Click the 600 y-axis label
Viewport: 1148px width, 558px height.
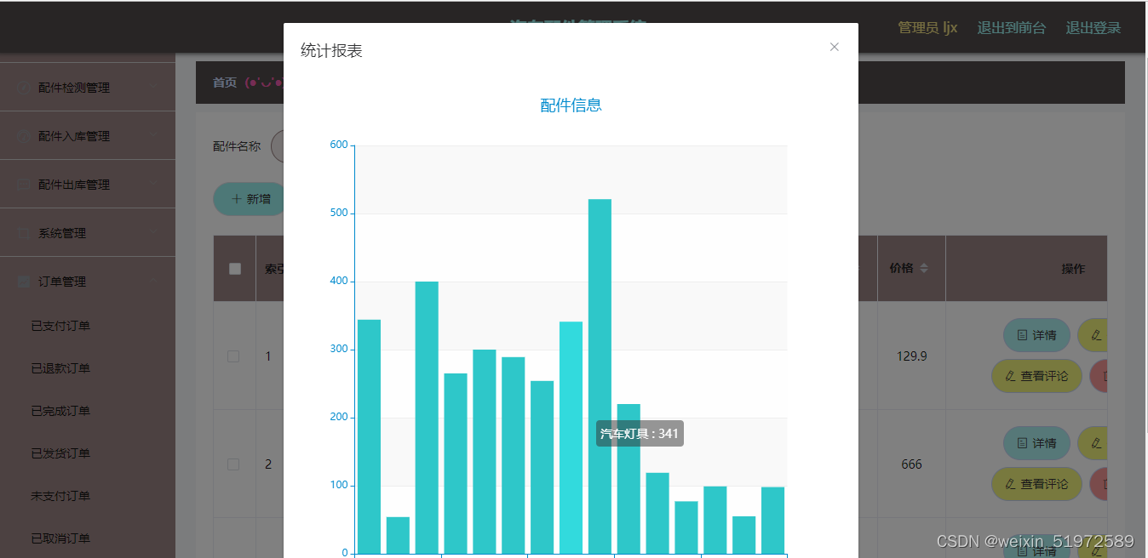click(x=339, y=145)
